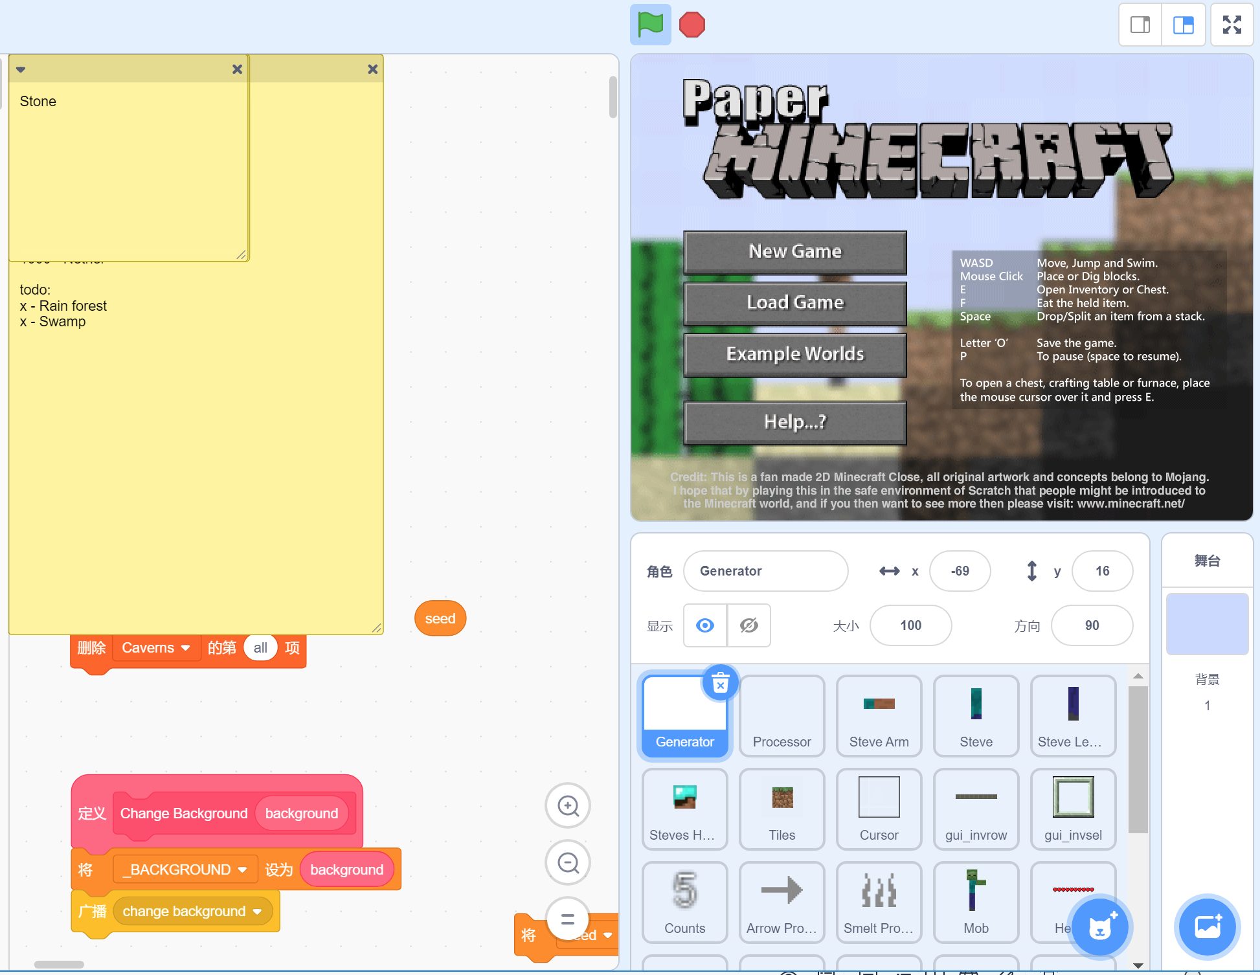Select the gui_invsel sprite
This screenshot has height=975, width=1260.
point(1073,809)
